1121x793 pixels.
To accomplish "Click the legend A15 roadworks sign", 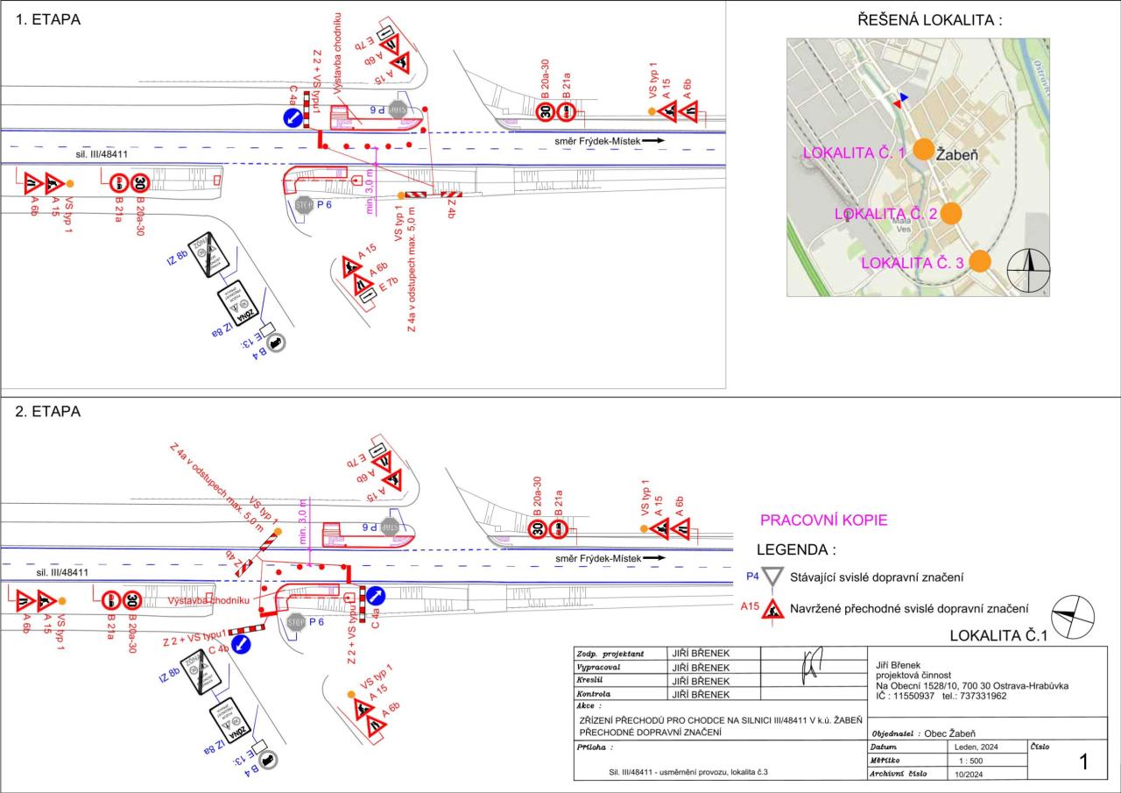I will pos(772,607).
